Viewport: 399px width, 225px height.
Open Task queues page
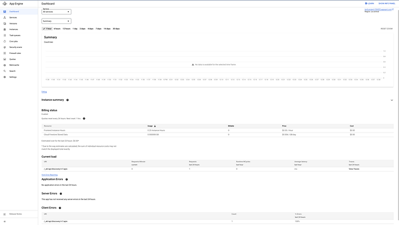click(15, 35)
